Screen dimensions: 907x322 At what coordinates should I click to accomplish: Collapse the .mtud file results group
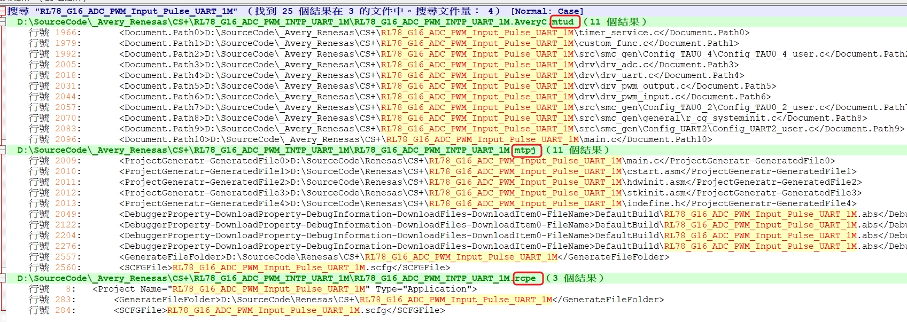3,22
